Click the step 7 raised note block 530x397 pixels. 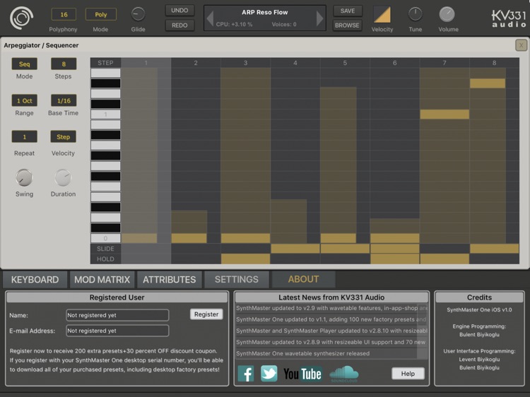pos(444,114)
